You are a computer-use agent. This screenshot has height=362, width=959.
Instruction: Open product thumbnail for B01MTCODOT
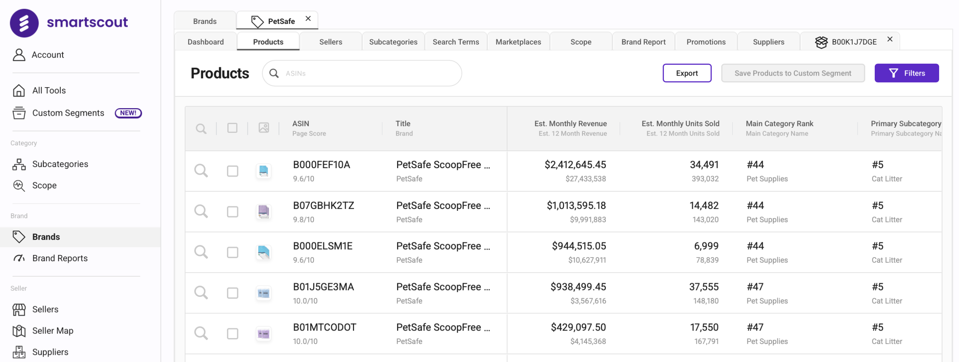pos(264,334)
